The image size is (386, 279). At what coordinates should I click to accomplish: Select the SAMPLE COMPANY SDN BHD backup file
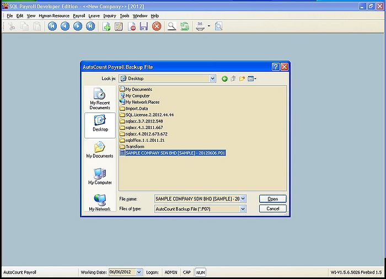point(175,153)
